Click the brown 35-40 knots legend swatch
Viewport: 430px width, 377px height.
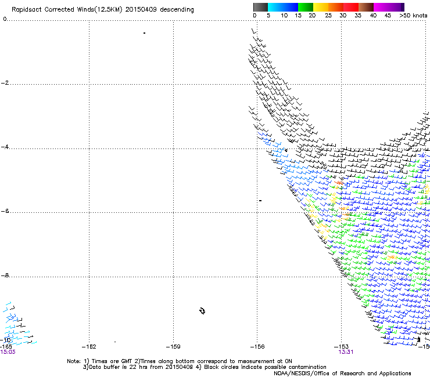click(x=366, y=7)
